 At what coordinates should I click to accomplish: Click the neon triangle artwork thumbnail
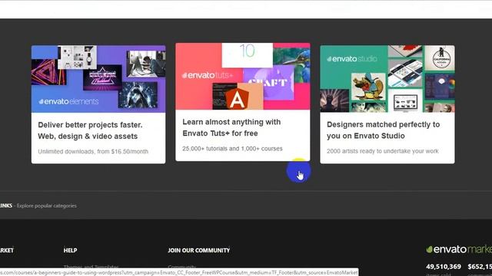pos(48,72)
